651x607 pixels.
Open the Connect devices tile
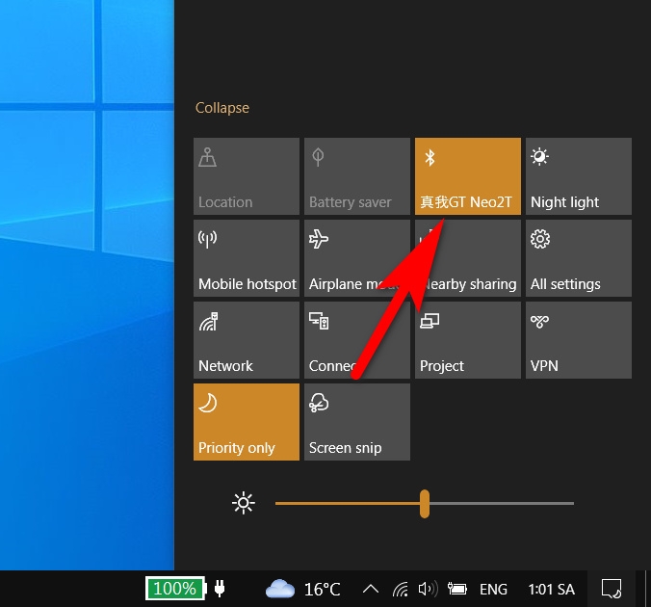(x=357, y=340)
